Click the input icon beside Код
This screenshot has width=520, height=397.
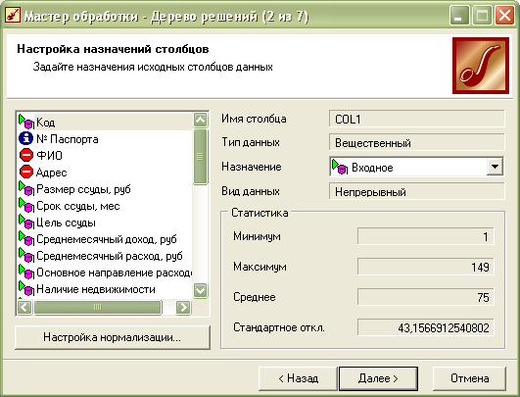[26, 122]
